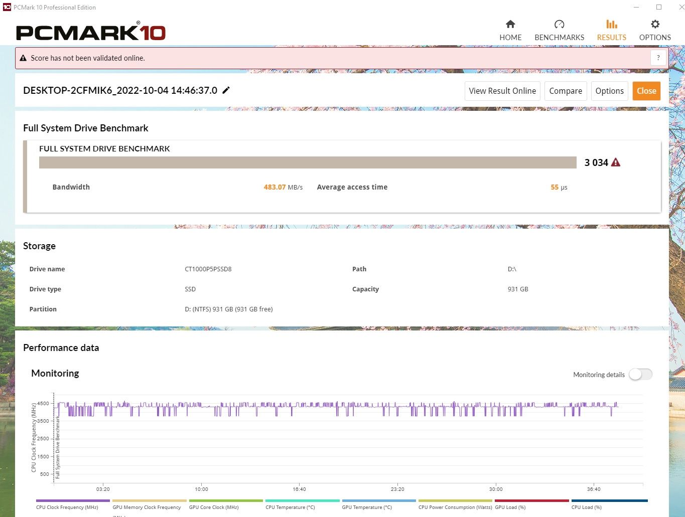Viewport: 685px width, 517px height.
Task: Click the red warning icon beside score 3 034
Action: point(616,162)
